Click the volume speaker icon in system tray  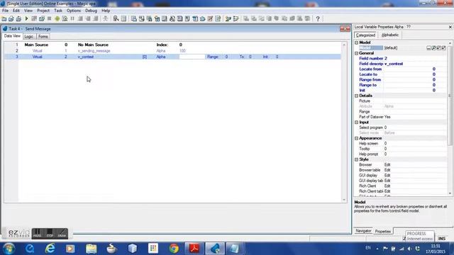pyautogui.click(x=409, y=249)
